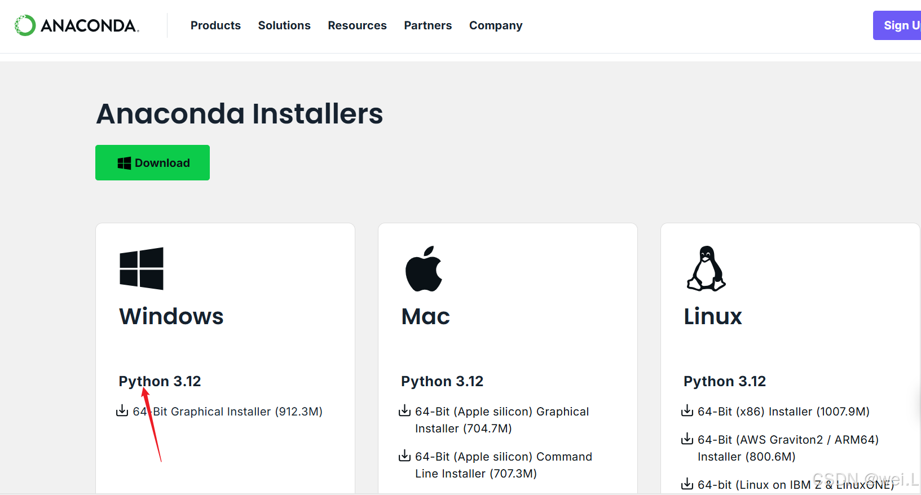Click the purple Sign Up button

897,25
